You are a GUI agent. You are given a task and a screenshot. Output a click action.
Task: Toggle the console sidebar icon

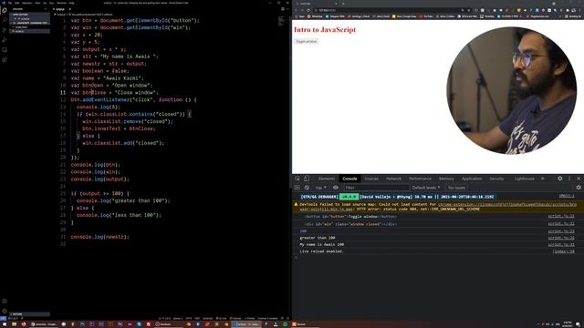[x=297, y=188]
